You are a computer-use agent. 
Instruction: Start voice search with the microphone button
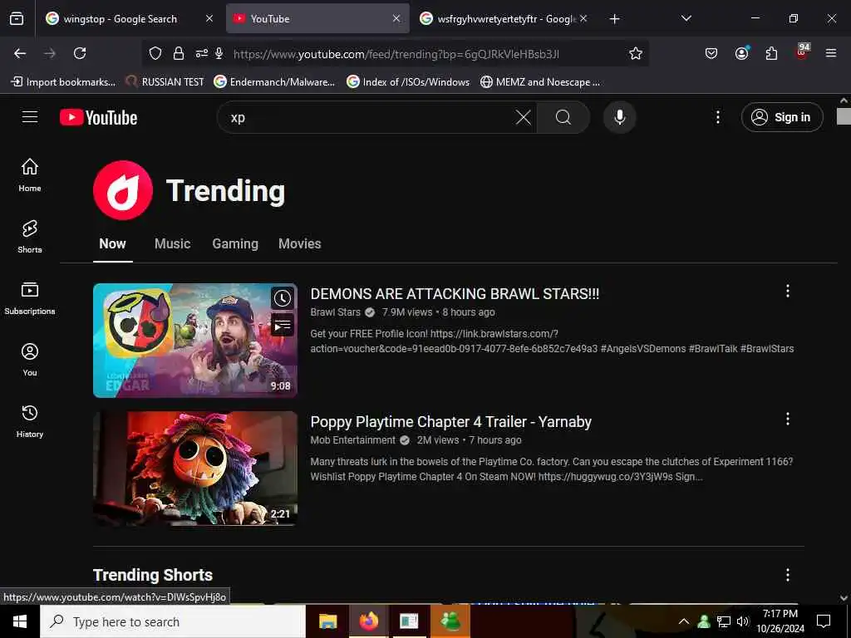pyautogui.click(x=619, y=117)
